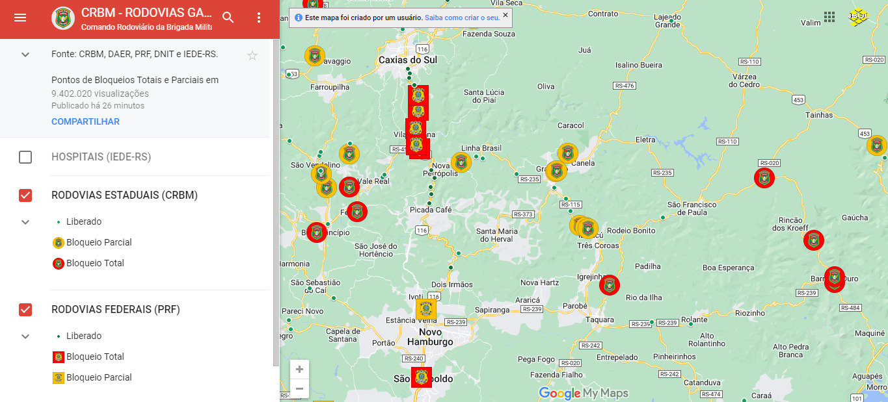Click the COMPARTILHAR share link
The image size is (888, 402).
[x=85, y=121]
